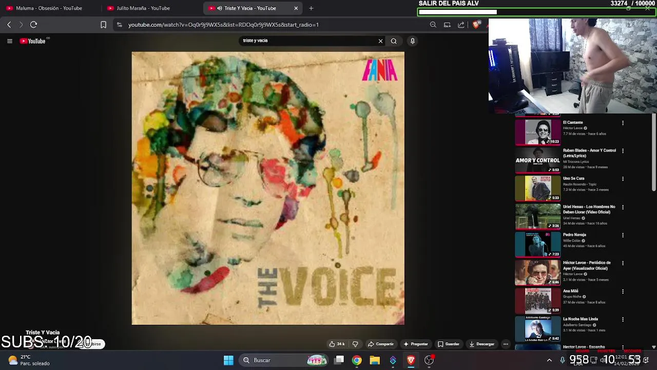657x370 pixels.
Task: Open the options menu for El Cantante
Action: click(x=623, y=123)
